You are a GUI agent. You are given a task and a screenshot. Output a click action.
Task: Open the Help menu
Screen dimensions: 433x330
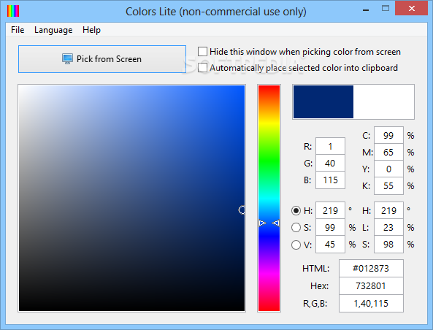point(91,30)
